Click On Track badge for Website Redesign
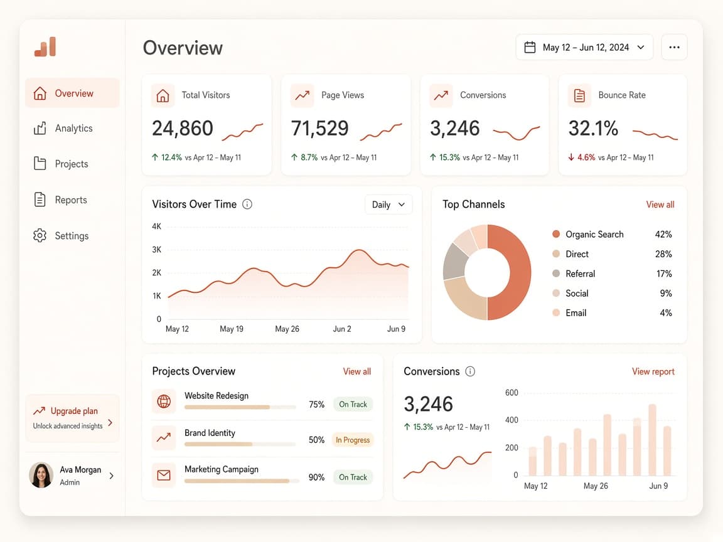 tap(353, 404)
